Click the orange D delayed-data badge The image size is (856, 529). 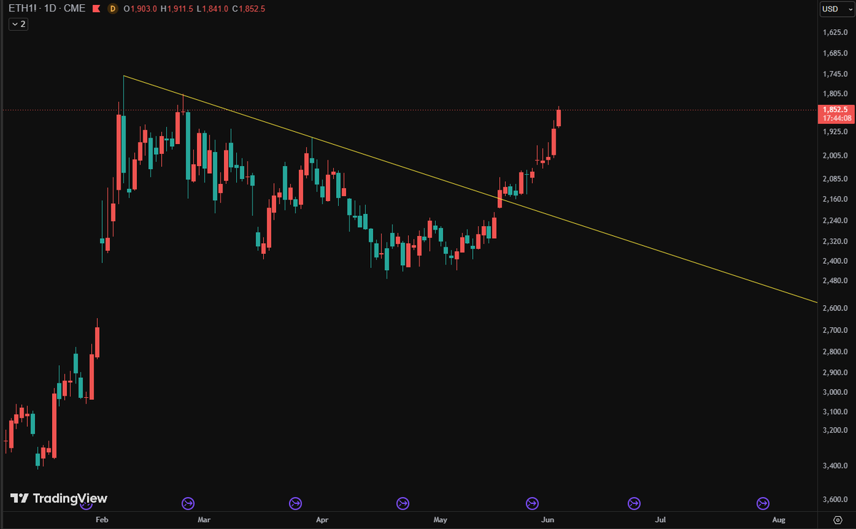tap(113, 9)
